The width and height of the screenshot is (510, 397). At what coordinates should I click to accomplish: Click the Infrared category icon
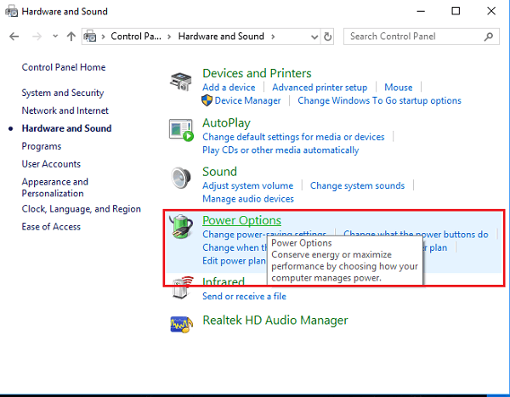coord(181,287)
